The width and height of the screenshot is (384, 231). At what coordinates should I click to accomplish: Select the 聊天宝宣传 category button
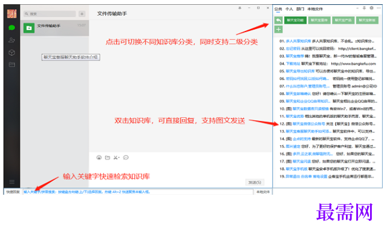(319, 20)
